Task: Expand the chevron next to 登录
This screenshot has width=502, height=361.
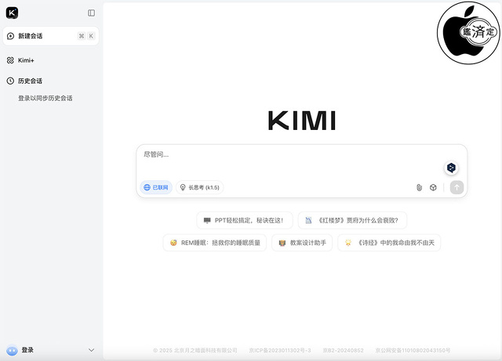Action: pyautogui.click(x=91, y=350)
